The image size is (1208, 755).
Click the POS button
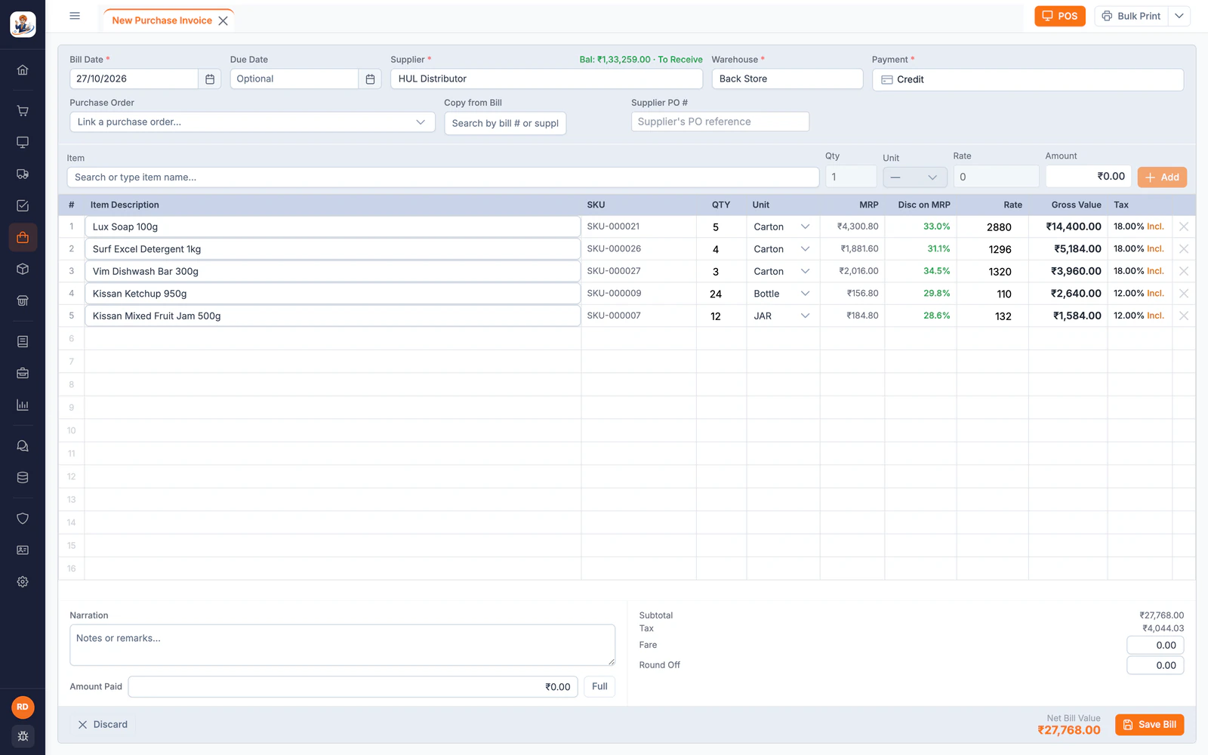1060,16
